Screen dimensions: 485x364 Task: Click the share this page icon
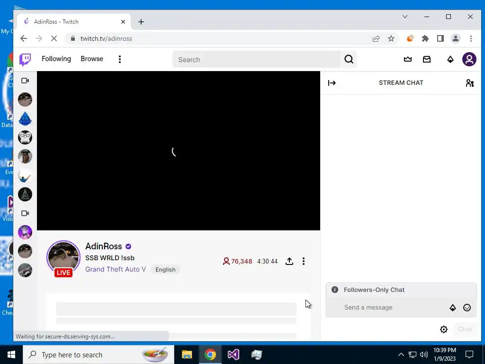[376, 38]
